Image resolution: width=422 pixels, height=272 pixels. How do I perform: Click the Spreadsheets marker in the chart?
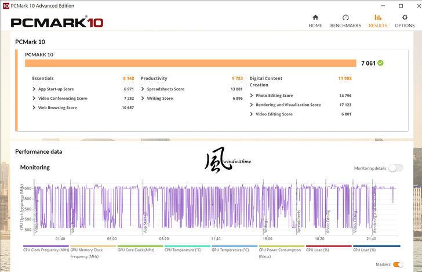pos(298,222)
